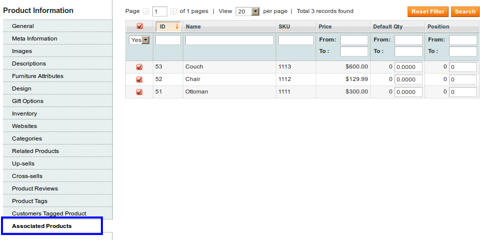Open the Design tab
The image size is (480, 240).
58,88
